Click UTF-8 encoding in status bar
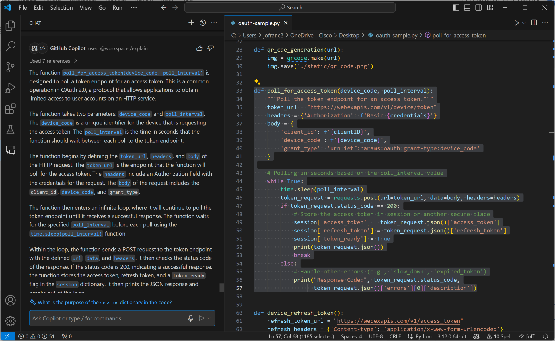 (376, 336)
